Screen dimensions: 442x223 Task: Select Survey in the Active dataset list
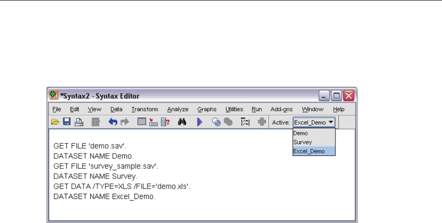(314, 142)
